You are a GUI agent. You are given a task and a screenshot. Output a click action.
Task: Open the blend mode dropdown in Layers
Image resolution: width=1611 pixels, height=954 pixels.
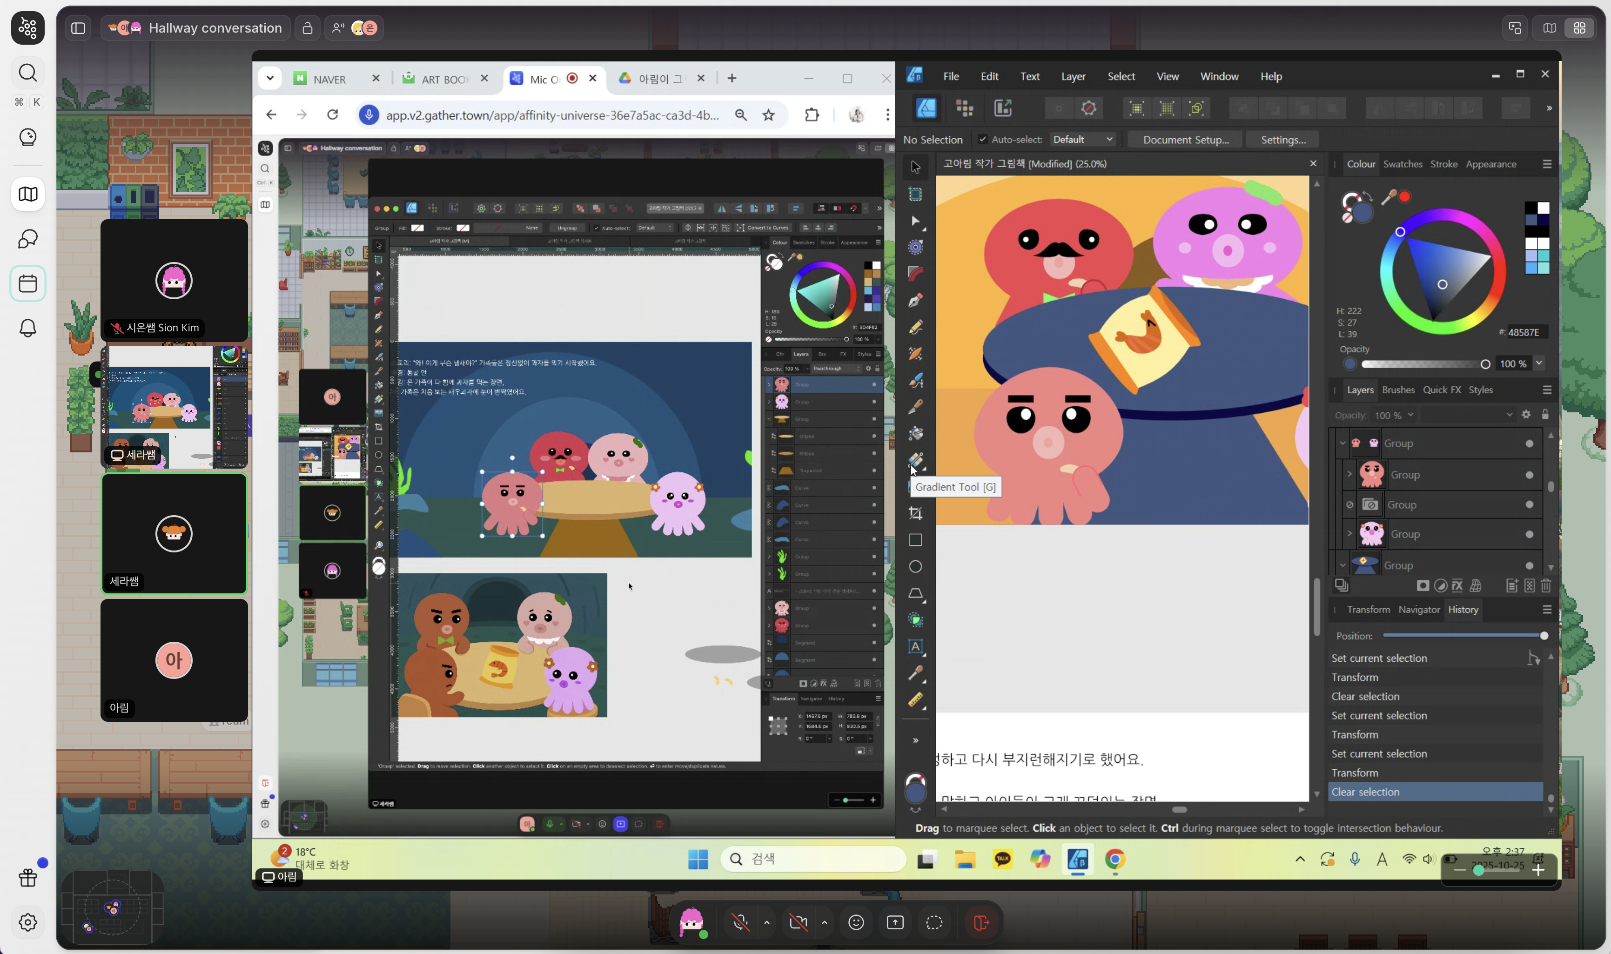[1468, 415]
